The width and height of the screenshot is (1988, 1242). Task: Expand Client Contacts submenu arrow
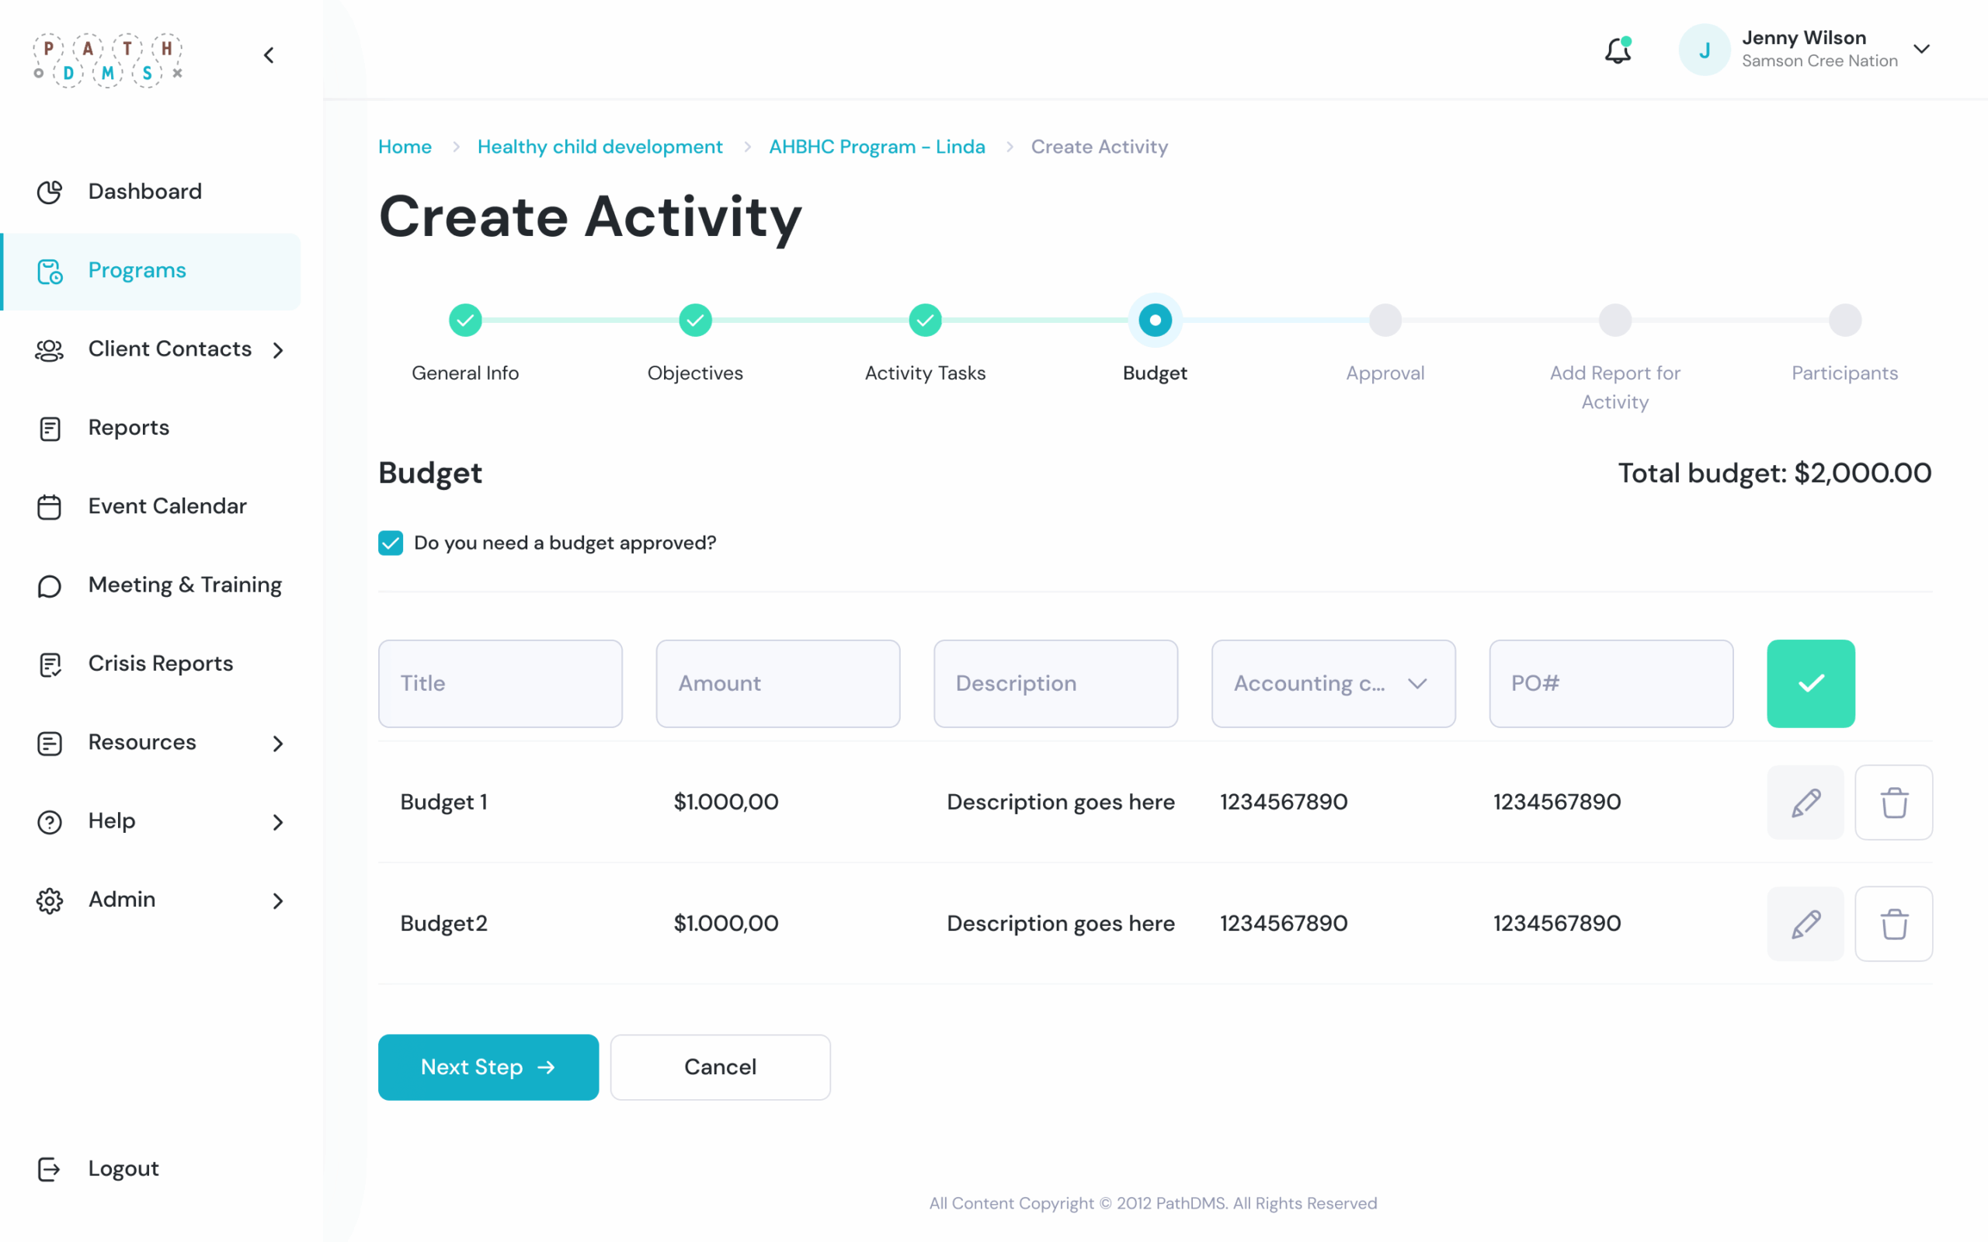(x=278, y=350)
